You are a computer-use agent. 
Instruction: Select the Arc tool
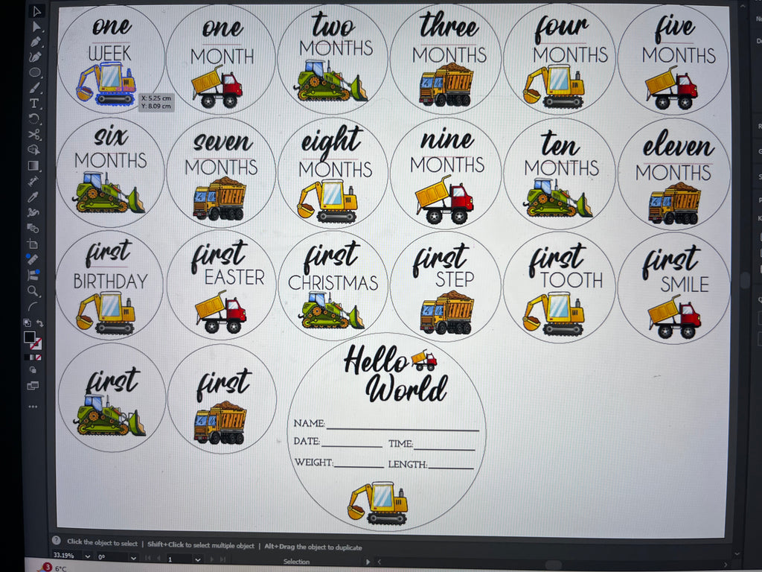tap(33, 306)
